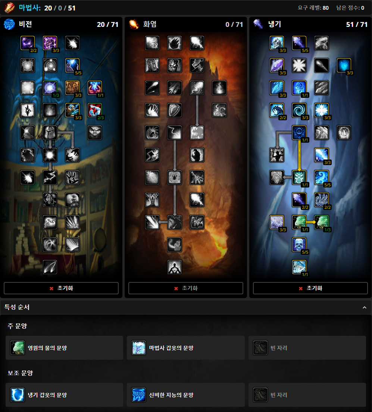
Task: Add a point to the green-bordered 1/3 Arcane talent
Action: pyautogui.click(x=50, y=88)
